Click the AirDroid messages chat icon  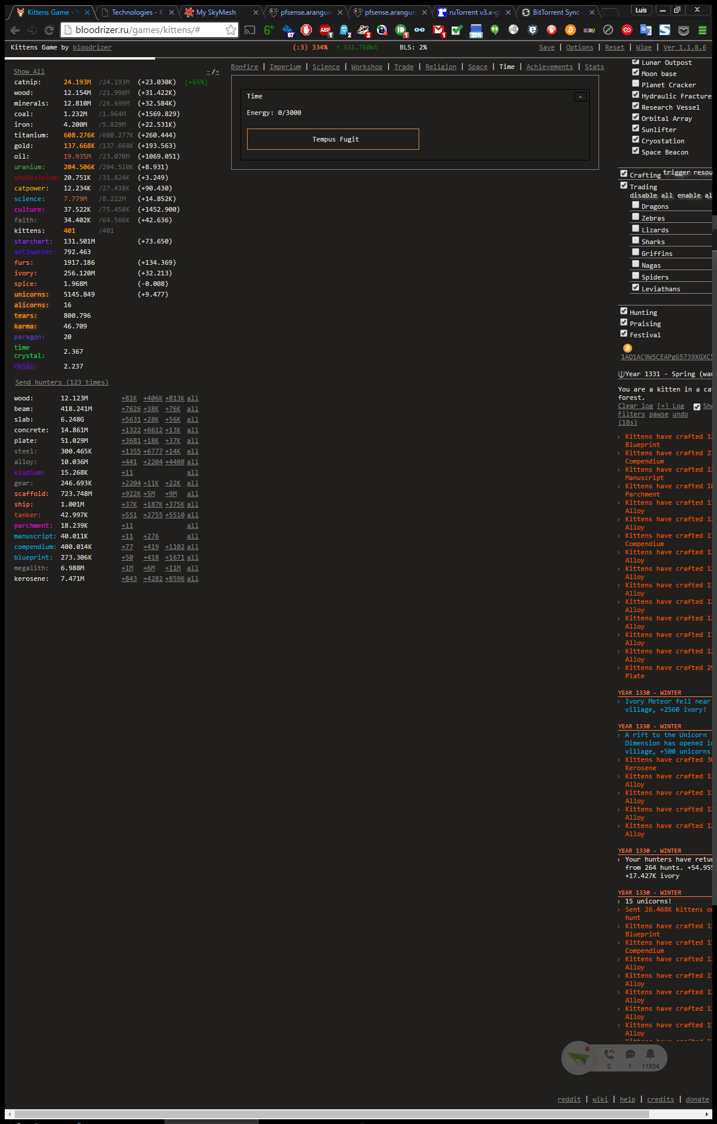[x=630, y=1054]
